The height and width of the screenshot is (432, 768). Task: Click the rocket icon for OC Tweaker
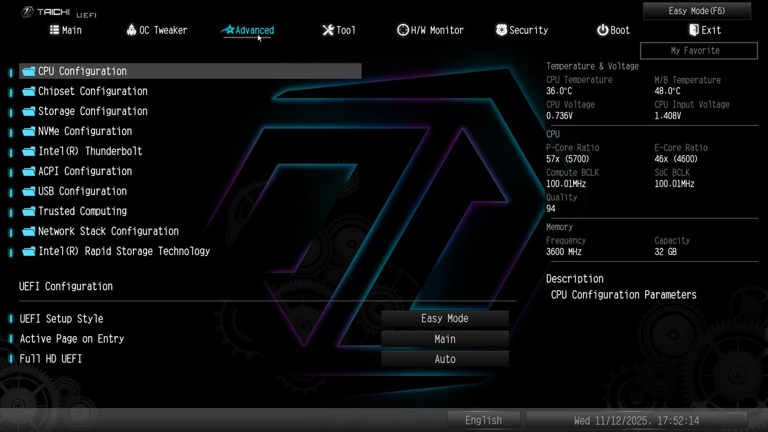tap(132, 30)
